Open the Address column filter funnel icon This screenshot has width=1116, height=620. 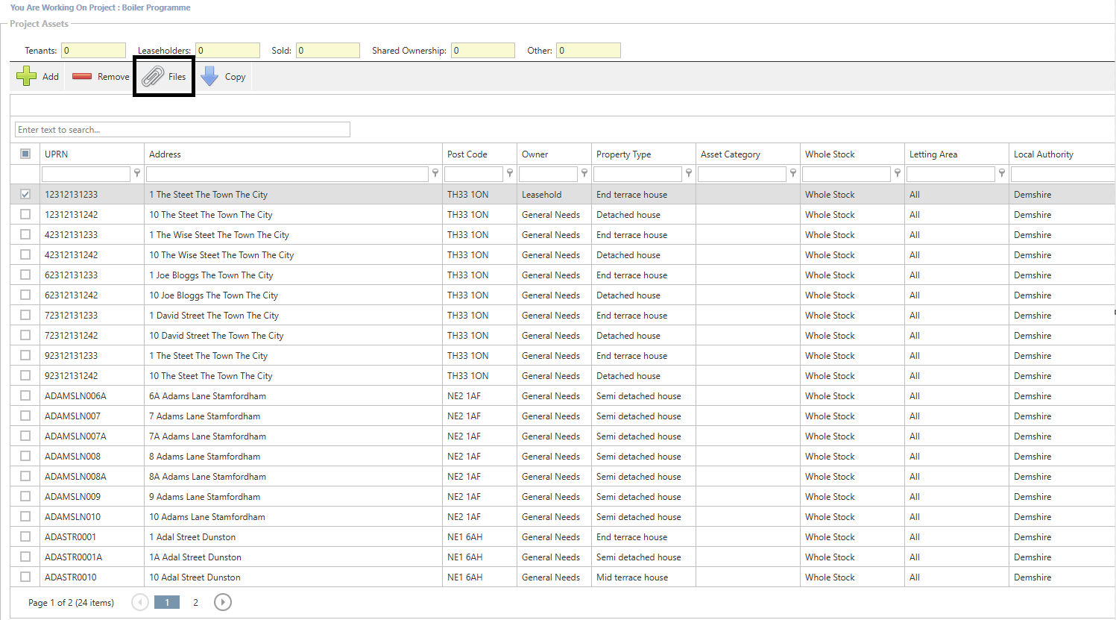click(435, 173)
